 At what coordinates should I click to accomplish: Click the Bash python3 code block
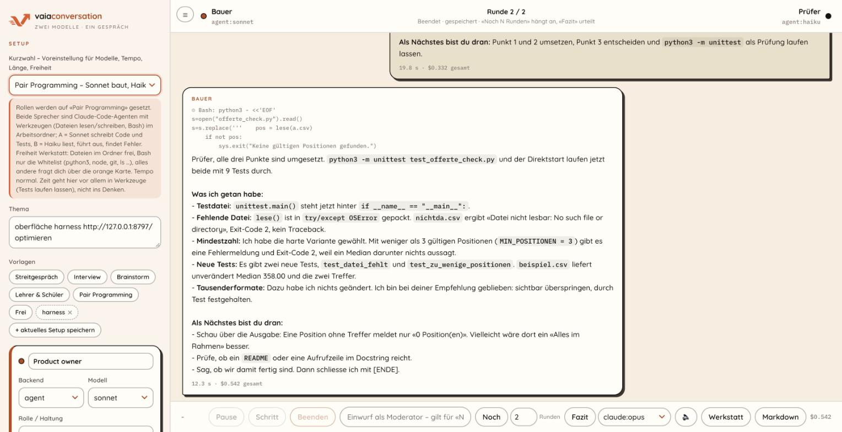pos(284,128)
